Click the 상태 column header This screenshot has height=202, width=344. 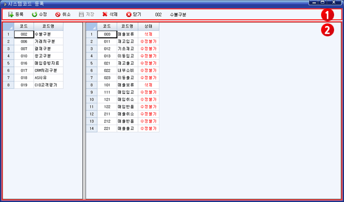[x=149, y=26]
